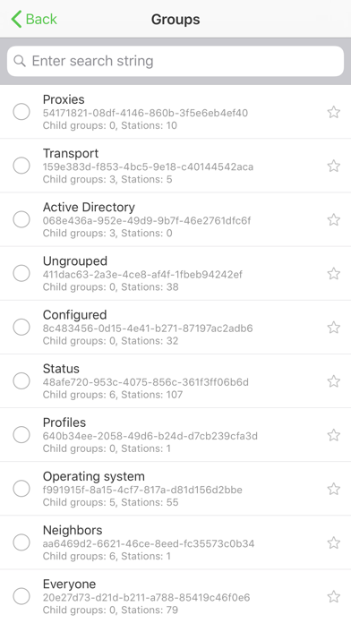Select the Proxies radio button
This screenshot has width=351, height=623.
point(21,112)
